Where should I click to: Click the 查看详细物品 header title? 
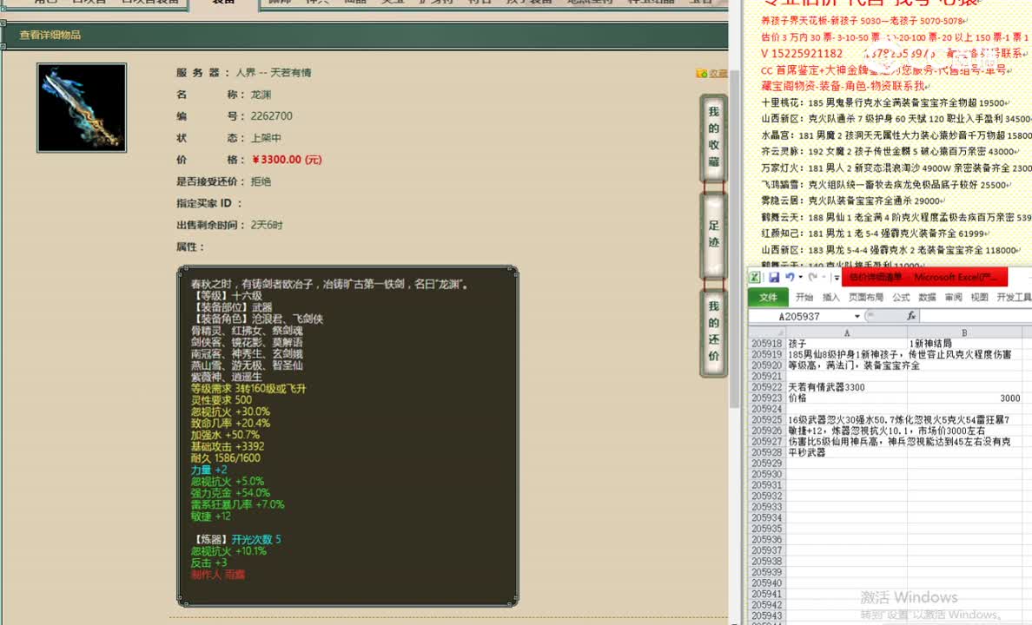point(50,35)
